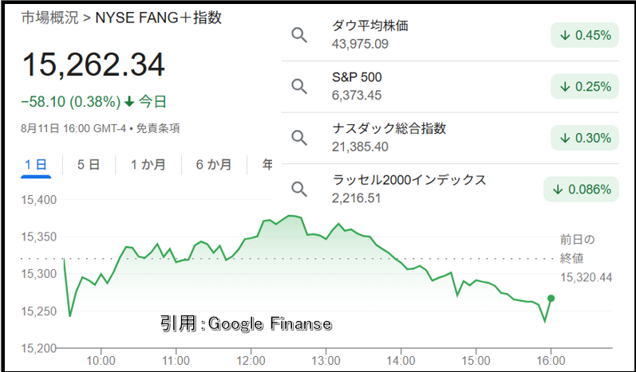Click the 0.30% change badge for Nasdaq
Viewport: 636px width, 372px height.
point(584,138)
